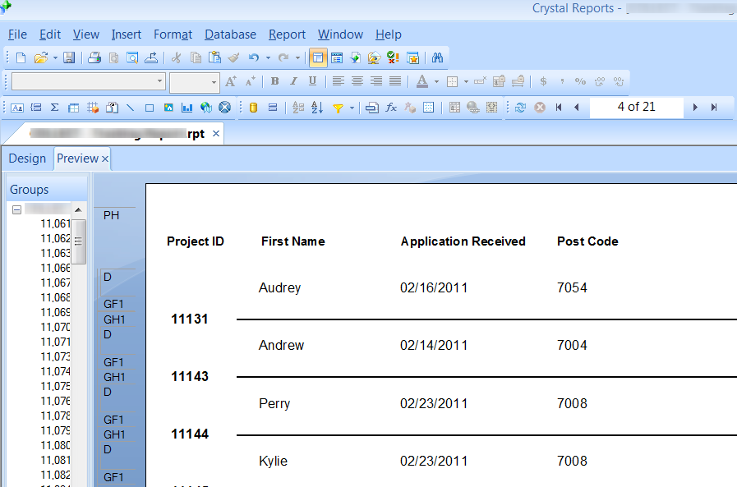The image size is (737, 487).
Task: Go to the next report page
Action: (x=695, y=107)
